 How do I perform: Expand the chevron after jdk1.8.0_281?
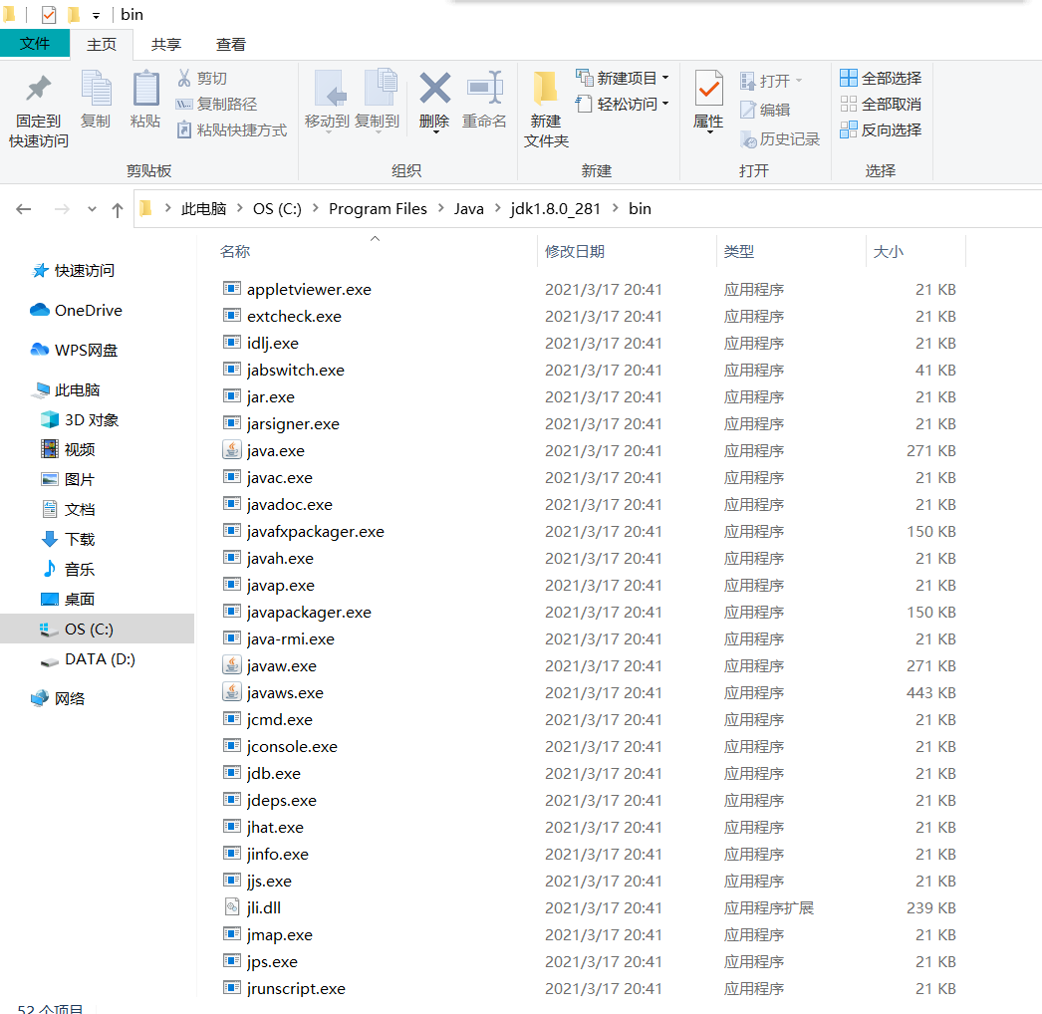(616, 208)
